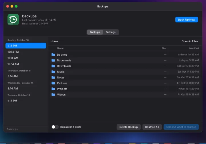Click the Restore All button
The width and height of the screenshot is (206, 144).
pos(152,127)
